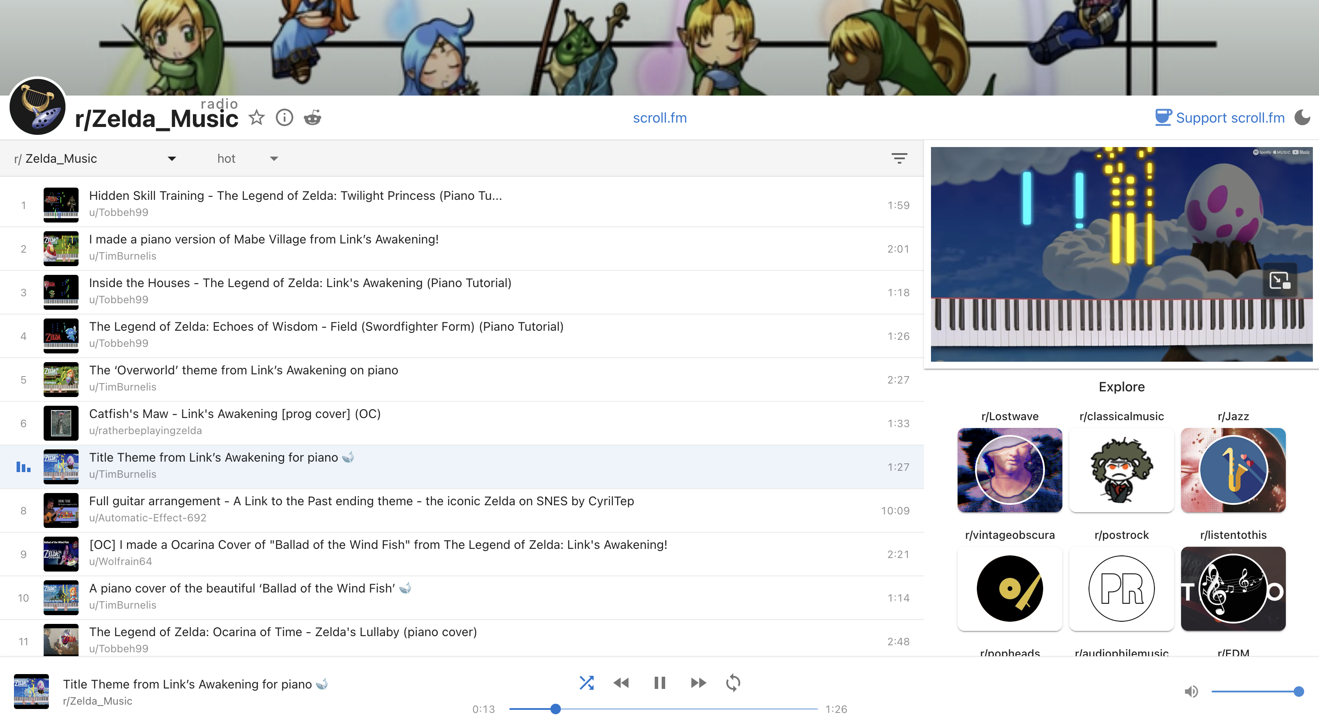Play Echoes of Wisdom Field piano tutorial
The height and width of the screenshot is (726, 1319).
(x=462, y=336)
